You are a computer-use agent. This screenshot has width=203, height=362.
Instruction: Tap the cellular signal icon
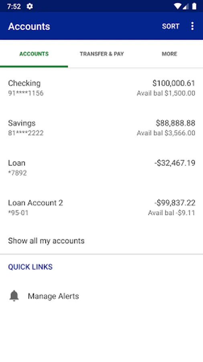pyautogui.click(x=186, y=6)
